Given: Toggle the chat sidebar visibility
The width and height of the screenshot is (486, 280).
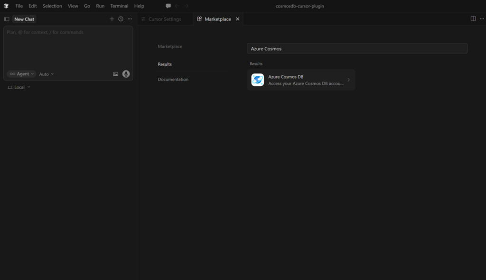Looking at the screenshot, I should (6, 19).
